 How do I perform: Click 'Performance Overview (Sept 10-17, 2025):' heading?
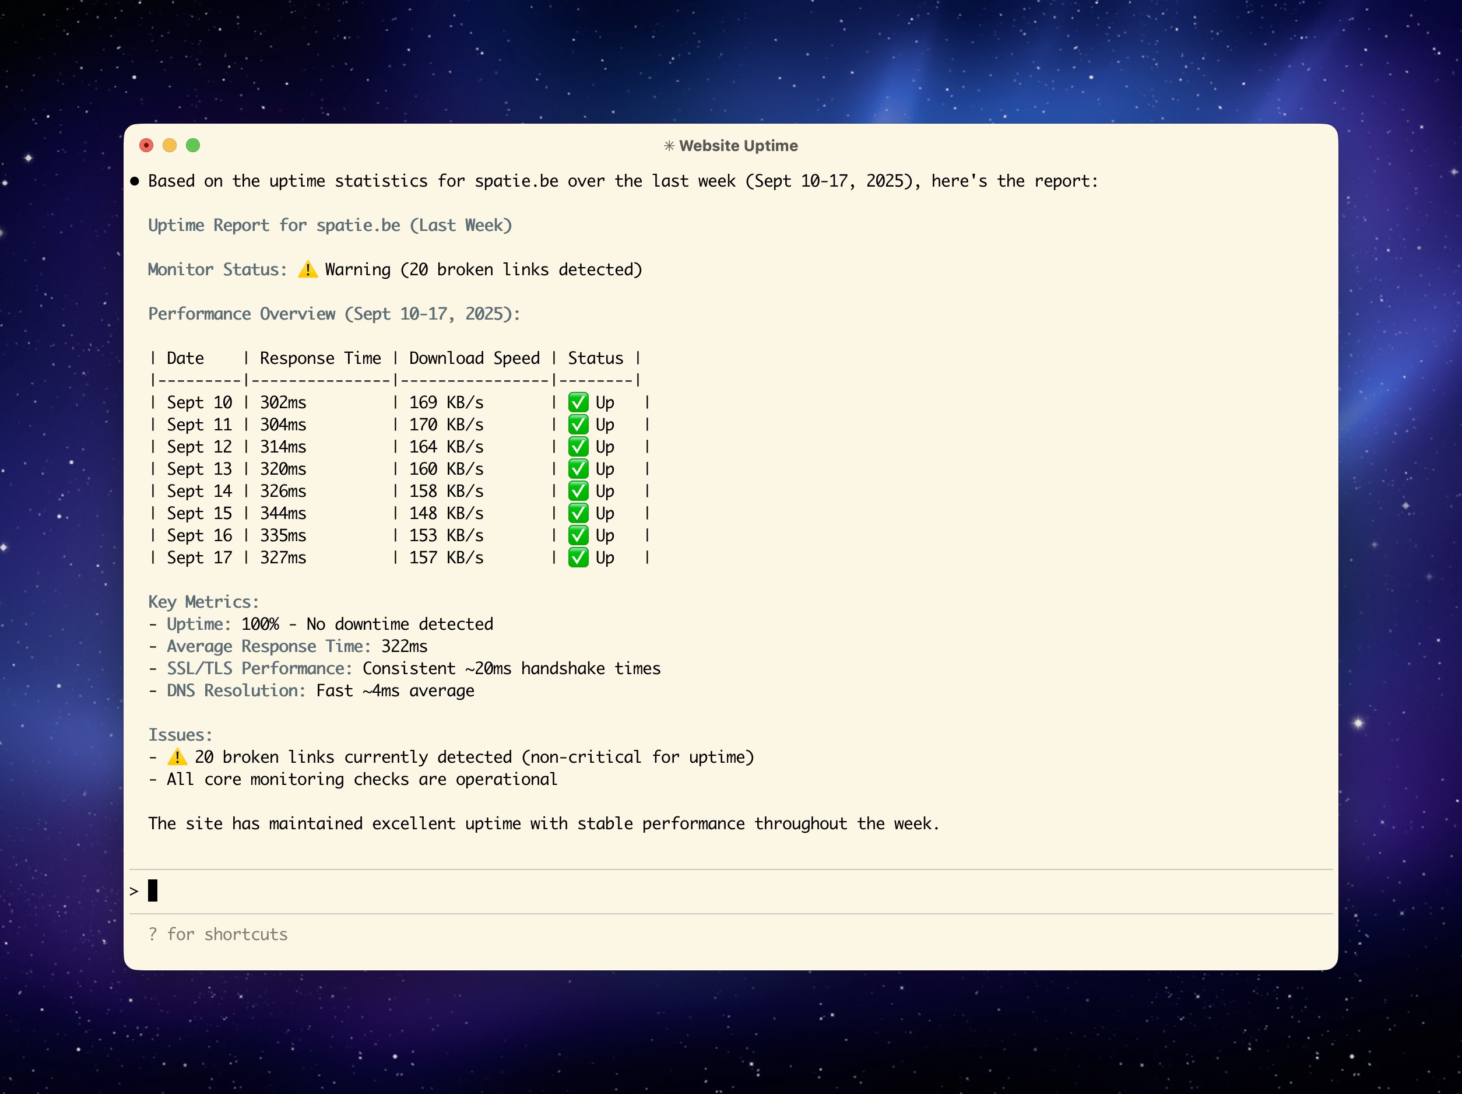(334, 314)
